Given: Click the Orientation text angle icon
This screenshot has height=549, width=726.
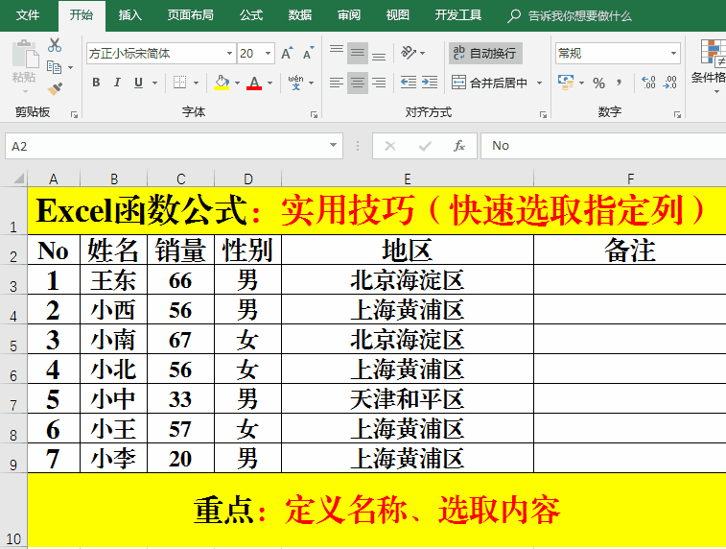Looking at the screenshot, I should (410, 53).
